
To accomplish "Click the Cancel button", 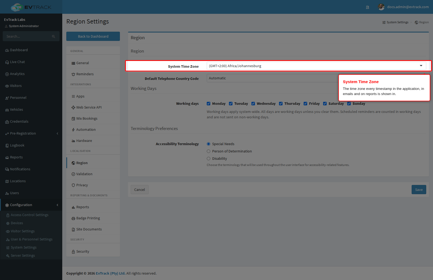I will 140,190.
